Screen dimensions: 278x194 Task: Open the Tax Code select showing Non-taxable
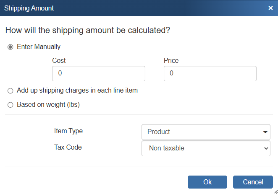[x=202, y=148]
